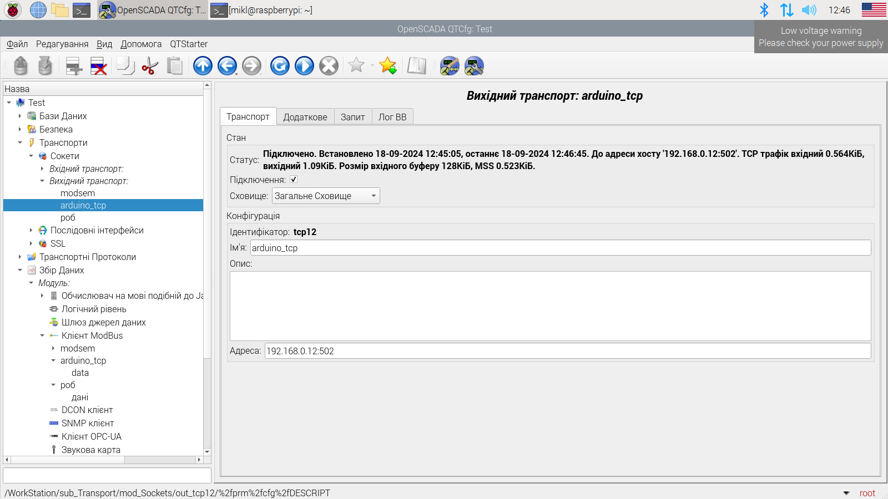Click the scissors cut icon
Viewport: 888px width, 499px height.
point(150,66)
